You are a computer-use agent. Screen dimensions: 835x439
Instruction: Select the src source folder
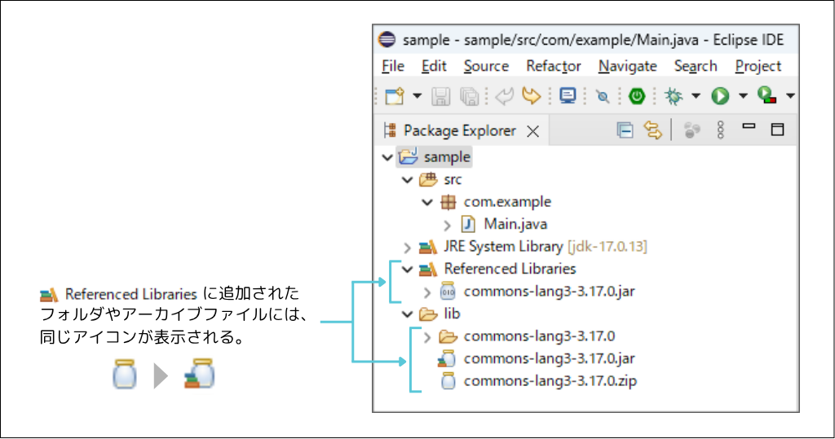pos(453,180)
